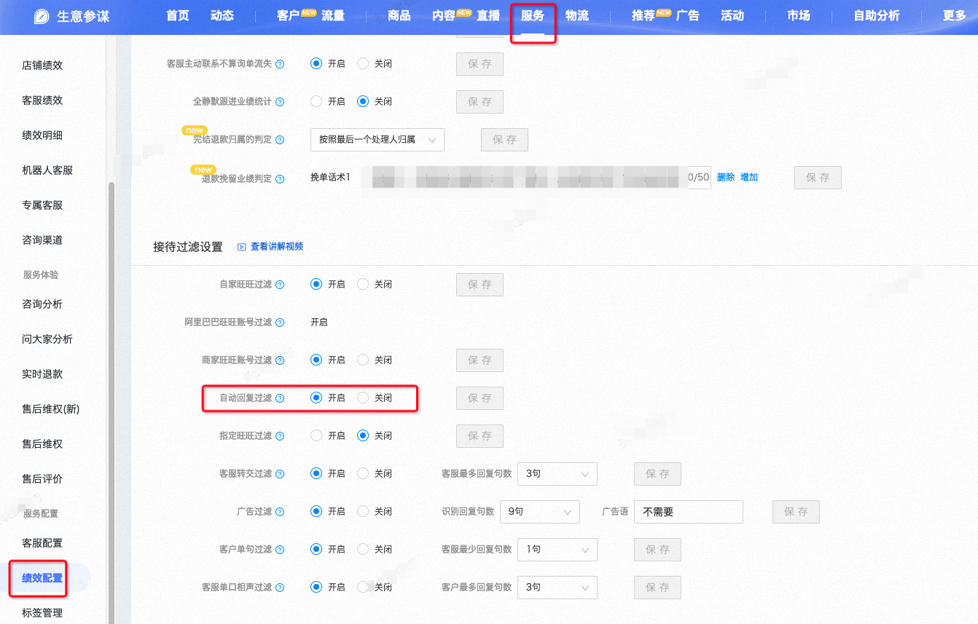Select 开启 for 全静默跟进业绩统计
The image size is (978, 624).
click(x=316, y=101)
